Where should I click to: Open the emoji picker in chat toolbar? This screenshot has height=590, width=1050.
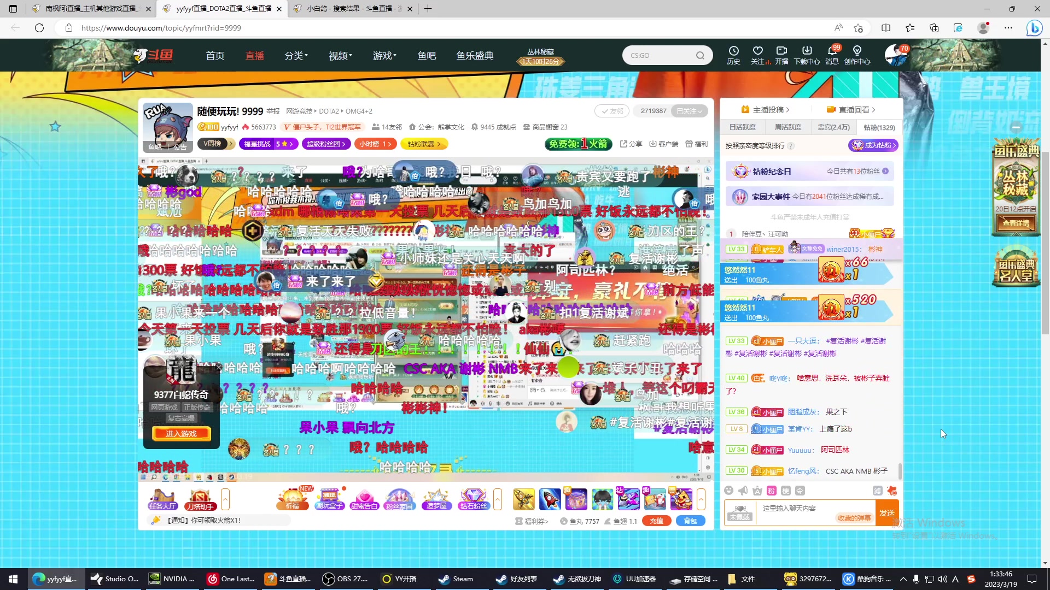coord(728,491)
